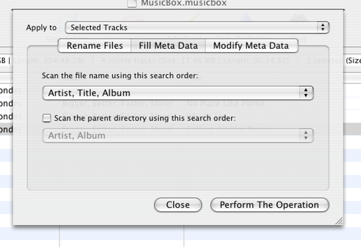
Task: Click Perform The Operation
Action: tap(269, 205)
